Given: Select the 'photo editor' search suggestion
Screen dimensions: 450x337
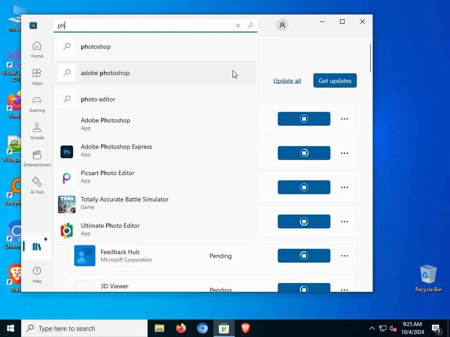Looking at the screenshot, I should tap(155, 99).
